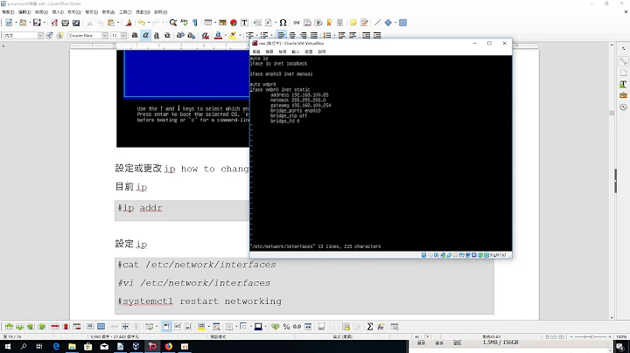Image resolution: width=630 pixels, height=353 pixels.
Task: Toggle underline formatting
Action: (x=157, y=35)
